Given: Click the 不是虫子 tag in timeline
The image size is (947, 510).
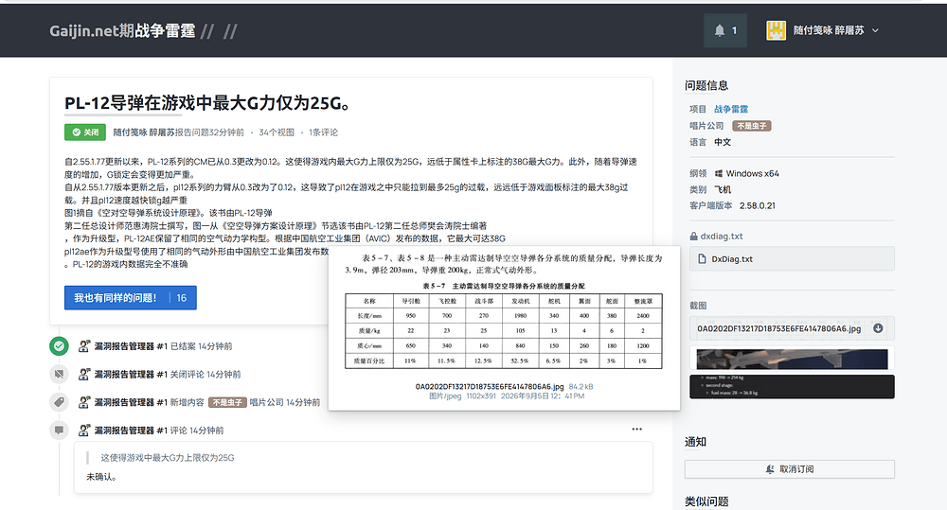Looking at the screenshot, I should (227, 402).
